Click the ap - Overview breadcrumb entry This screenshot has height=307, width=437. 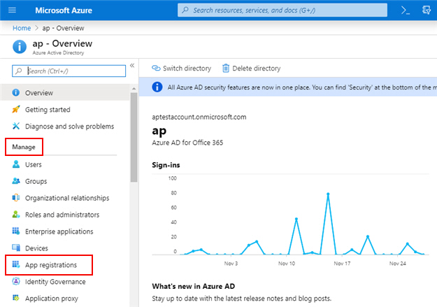(x=63, y=28)
